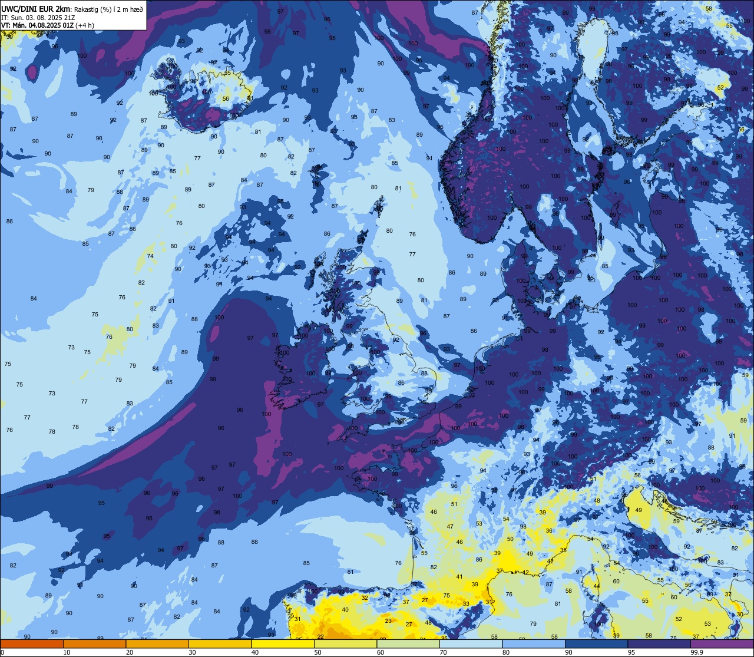Click the bright yellow 40–50 legend swatch

click(x=283, y=643)
